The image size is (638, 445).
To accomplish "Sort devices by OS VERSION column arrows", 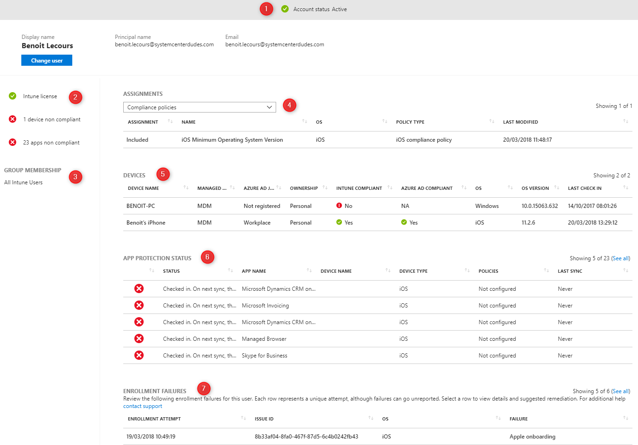I will coord(556,188).
